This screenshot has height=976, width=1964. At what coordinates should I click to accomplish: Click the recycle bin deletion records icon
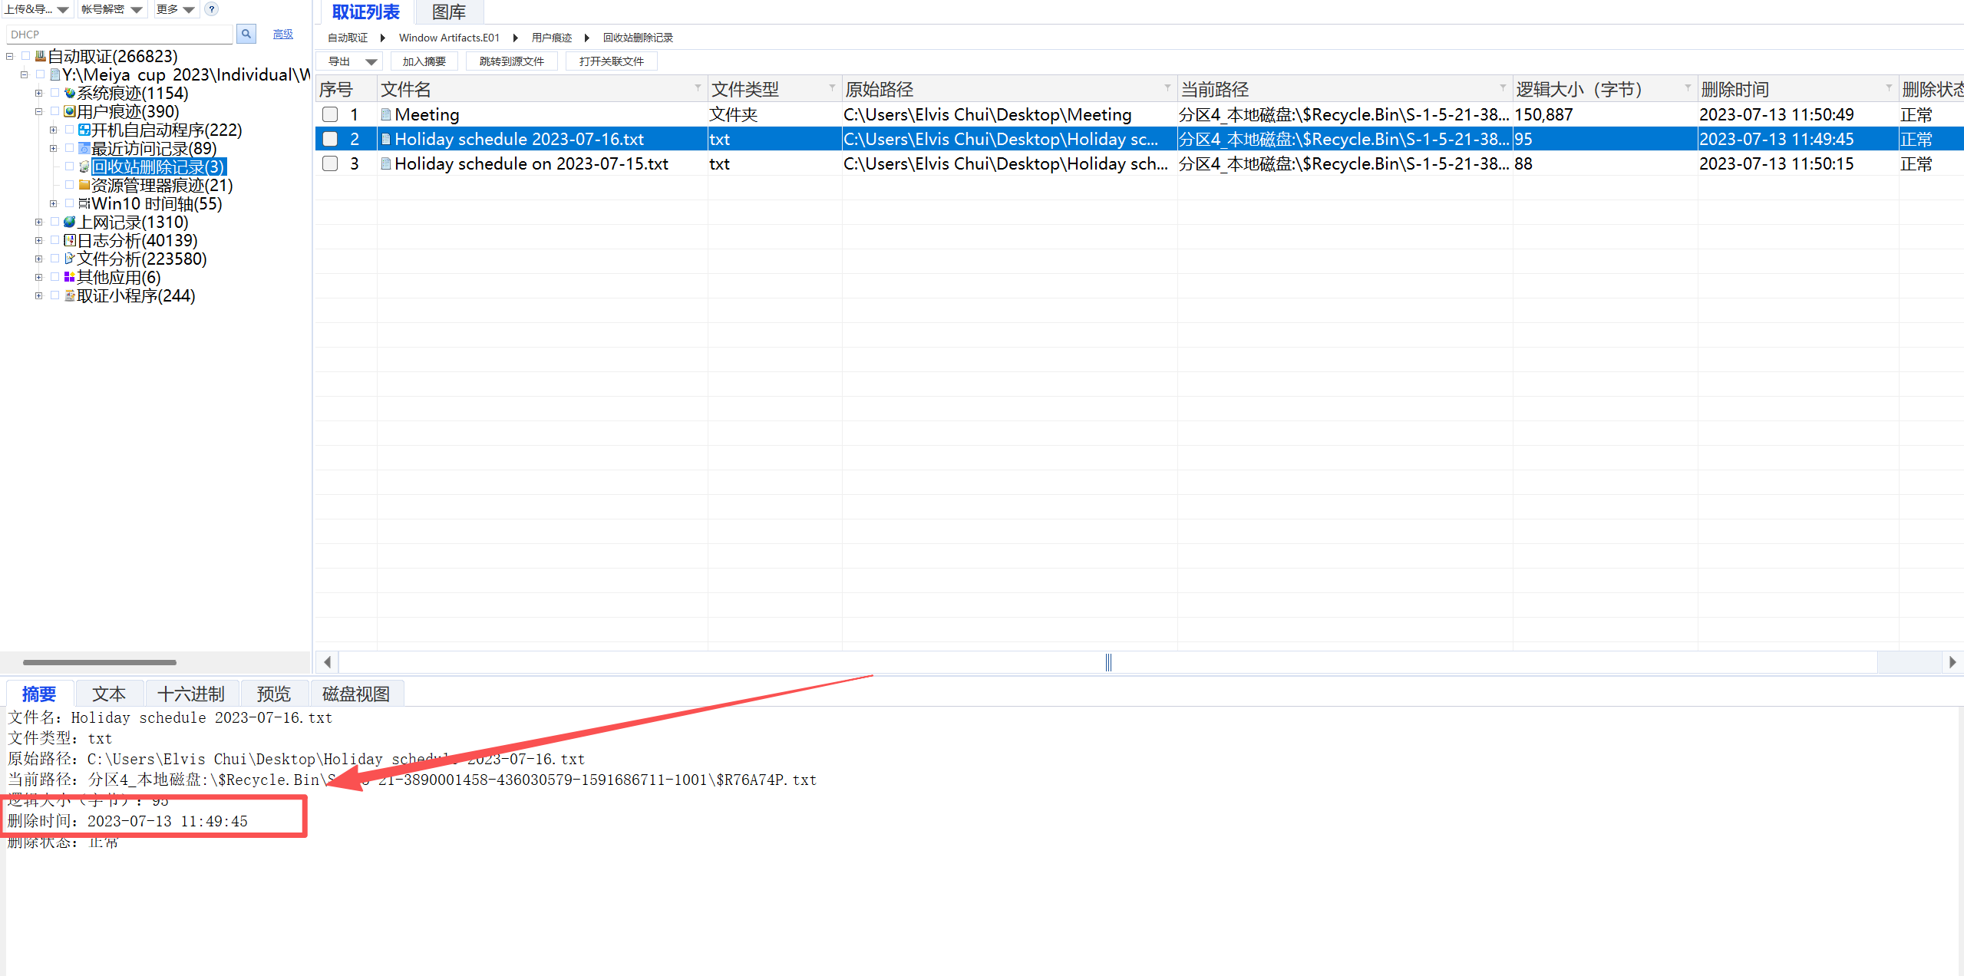[84, 167]
